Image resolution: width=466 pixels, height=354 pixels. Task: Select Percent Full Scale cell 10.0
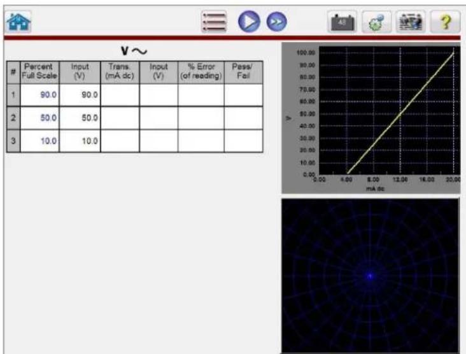pyautogui.click(x=40, y=141)
